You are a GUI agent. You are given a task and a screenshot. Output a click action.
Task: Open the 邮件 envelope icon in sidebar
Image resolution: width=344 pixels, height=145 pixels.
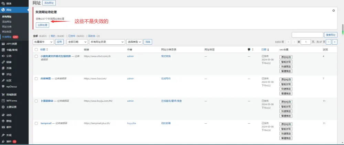coord(3,127)
